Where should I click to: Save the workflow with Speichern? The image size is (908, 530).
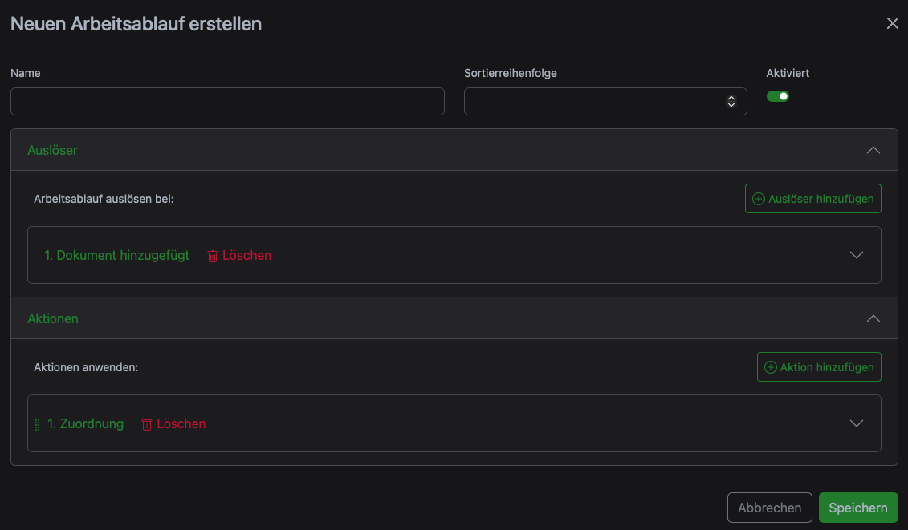pyautogui.click(x=858, y=508)
